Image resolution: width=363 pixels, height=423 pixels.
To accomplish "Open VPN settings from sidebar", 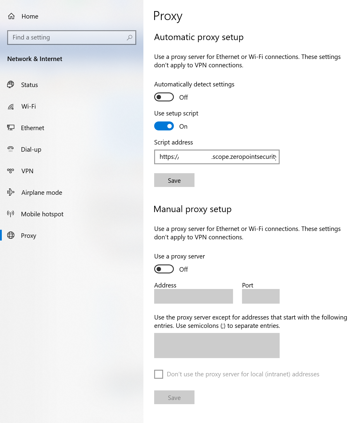I will pos(27,171).
